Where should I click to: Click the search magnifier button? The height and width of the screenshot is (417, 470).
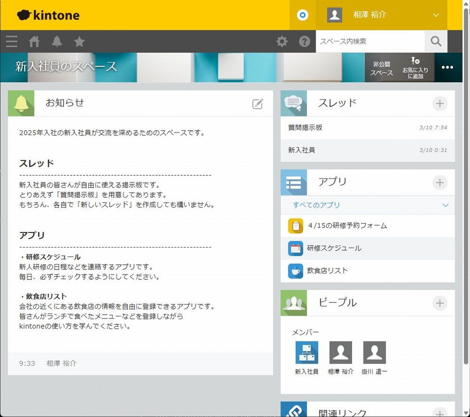coord(436,41)
